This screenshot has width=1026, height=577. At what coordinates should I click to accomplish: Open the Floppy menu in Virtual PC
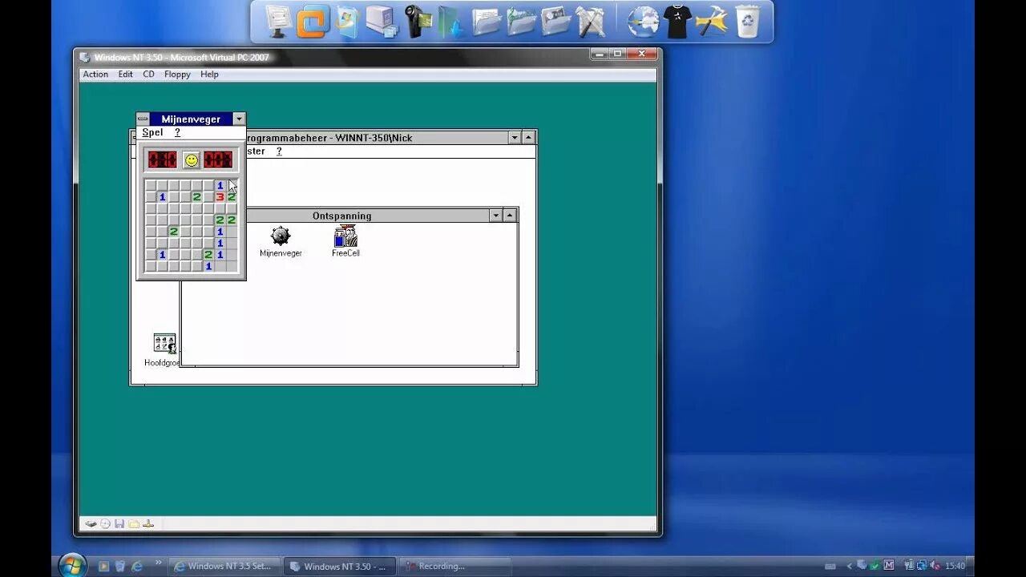pyautogui.click(x=177, y=75)
